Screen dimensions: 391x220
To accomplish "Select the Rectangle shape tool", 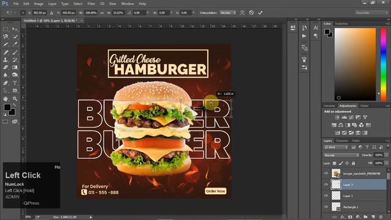I will click(15, 90).
